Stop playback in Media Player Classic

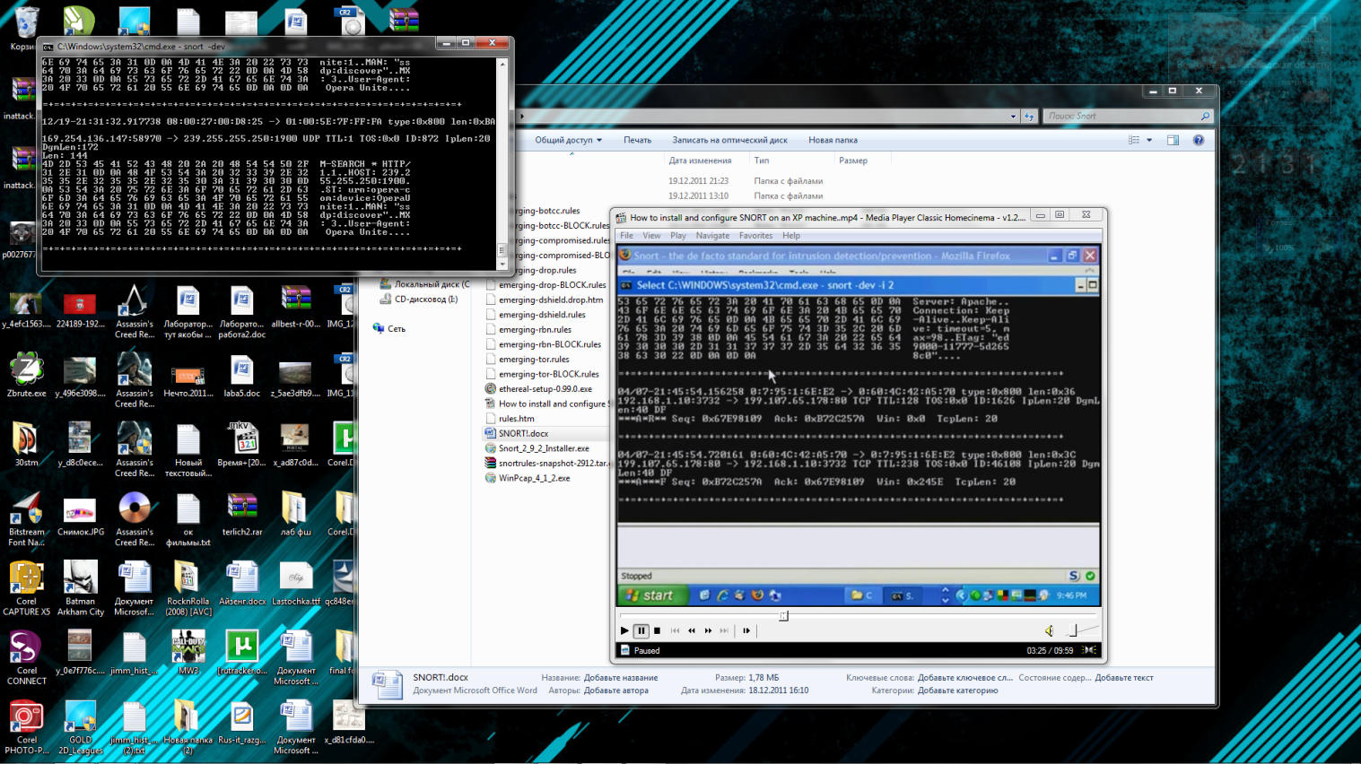click(657, 630)
